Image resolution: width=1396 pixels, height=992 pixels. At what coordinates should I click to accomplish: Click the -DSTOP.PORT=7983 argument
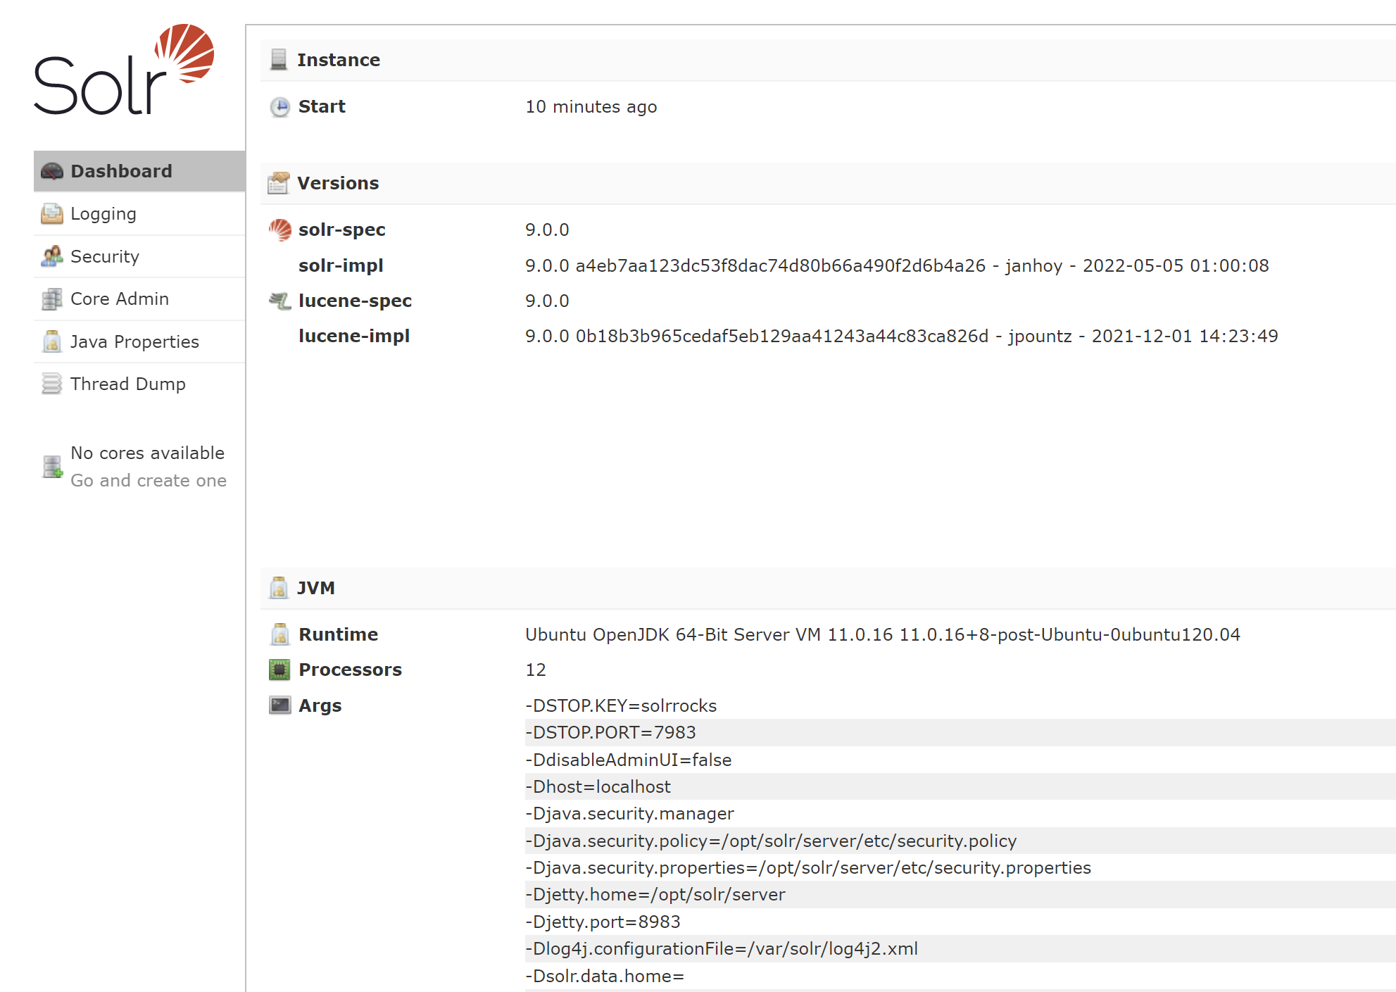coord(610,733)
